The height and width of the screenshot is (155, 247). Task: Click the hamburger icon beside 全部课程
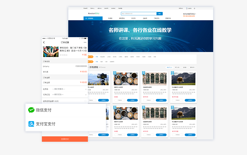click(x=86, y=18)
